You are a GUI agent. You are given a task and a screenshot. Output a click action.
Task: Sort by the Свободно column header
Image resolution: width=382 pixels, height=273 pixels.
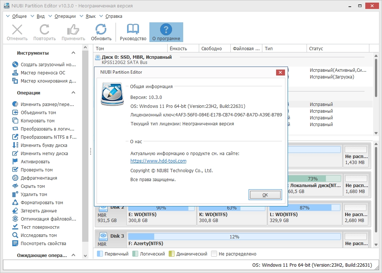pyautogui.click(x=215, y=48)
